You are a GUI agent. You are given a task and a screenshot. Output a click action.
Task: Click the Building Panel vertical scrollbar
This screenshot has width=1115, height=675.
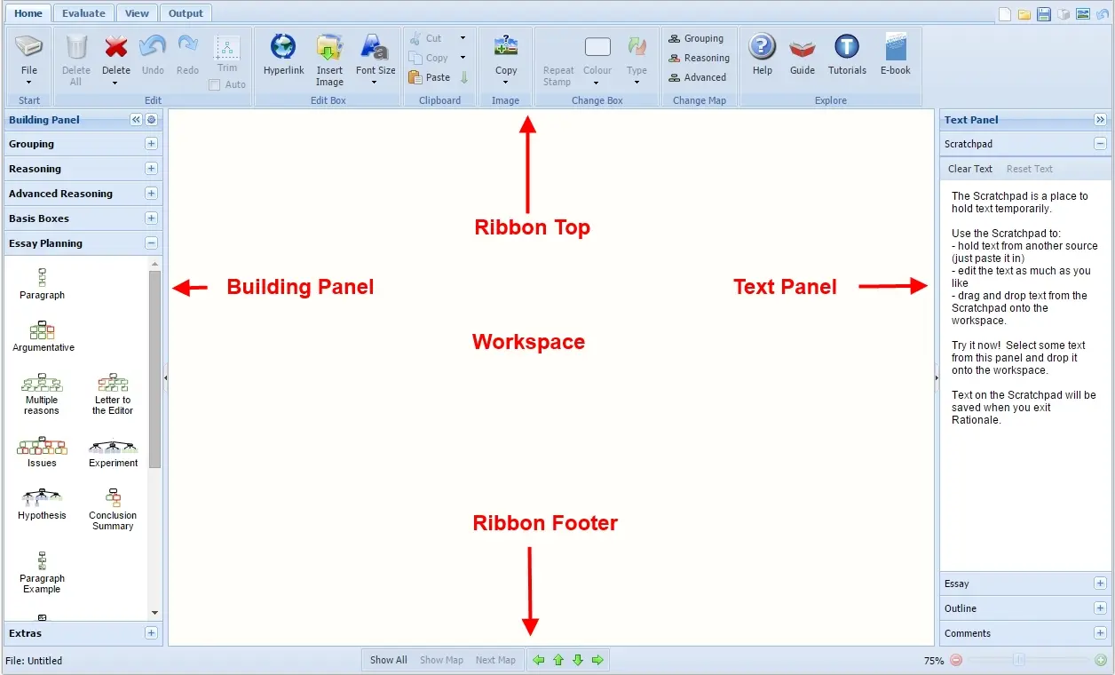(155, 369)
